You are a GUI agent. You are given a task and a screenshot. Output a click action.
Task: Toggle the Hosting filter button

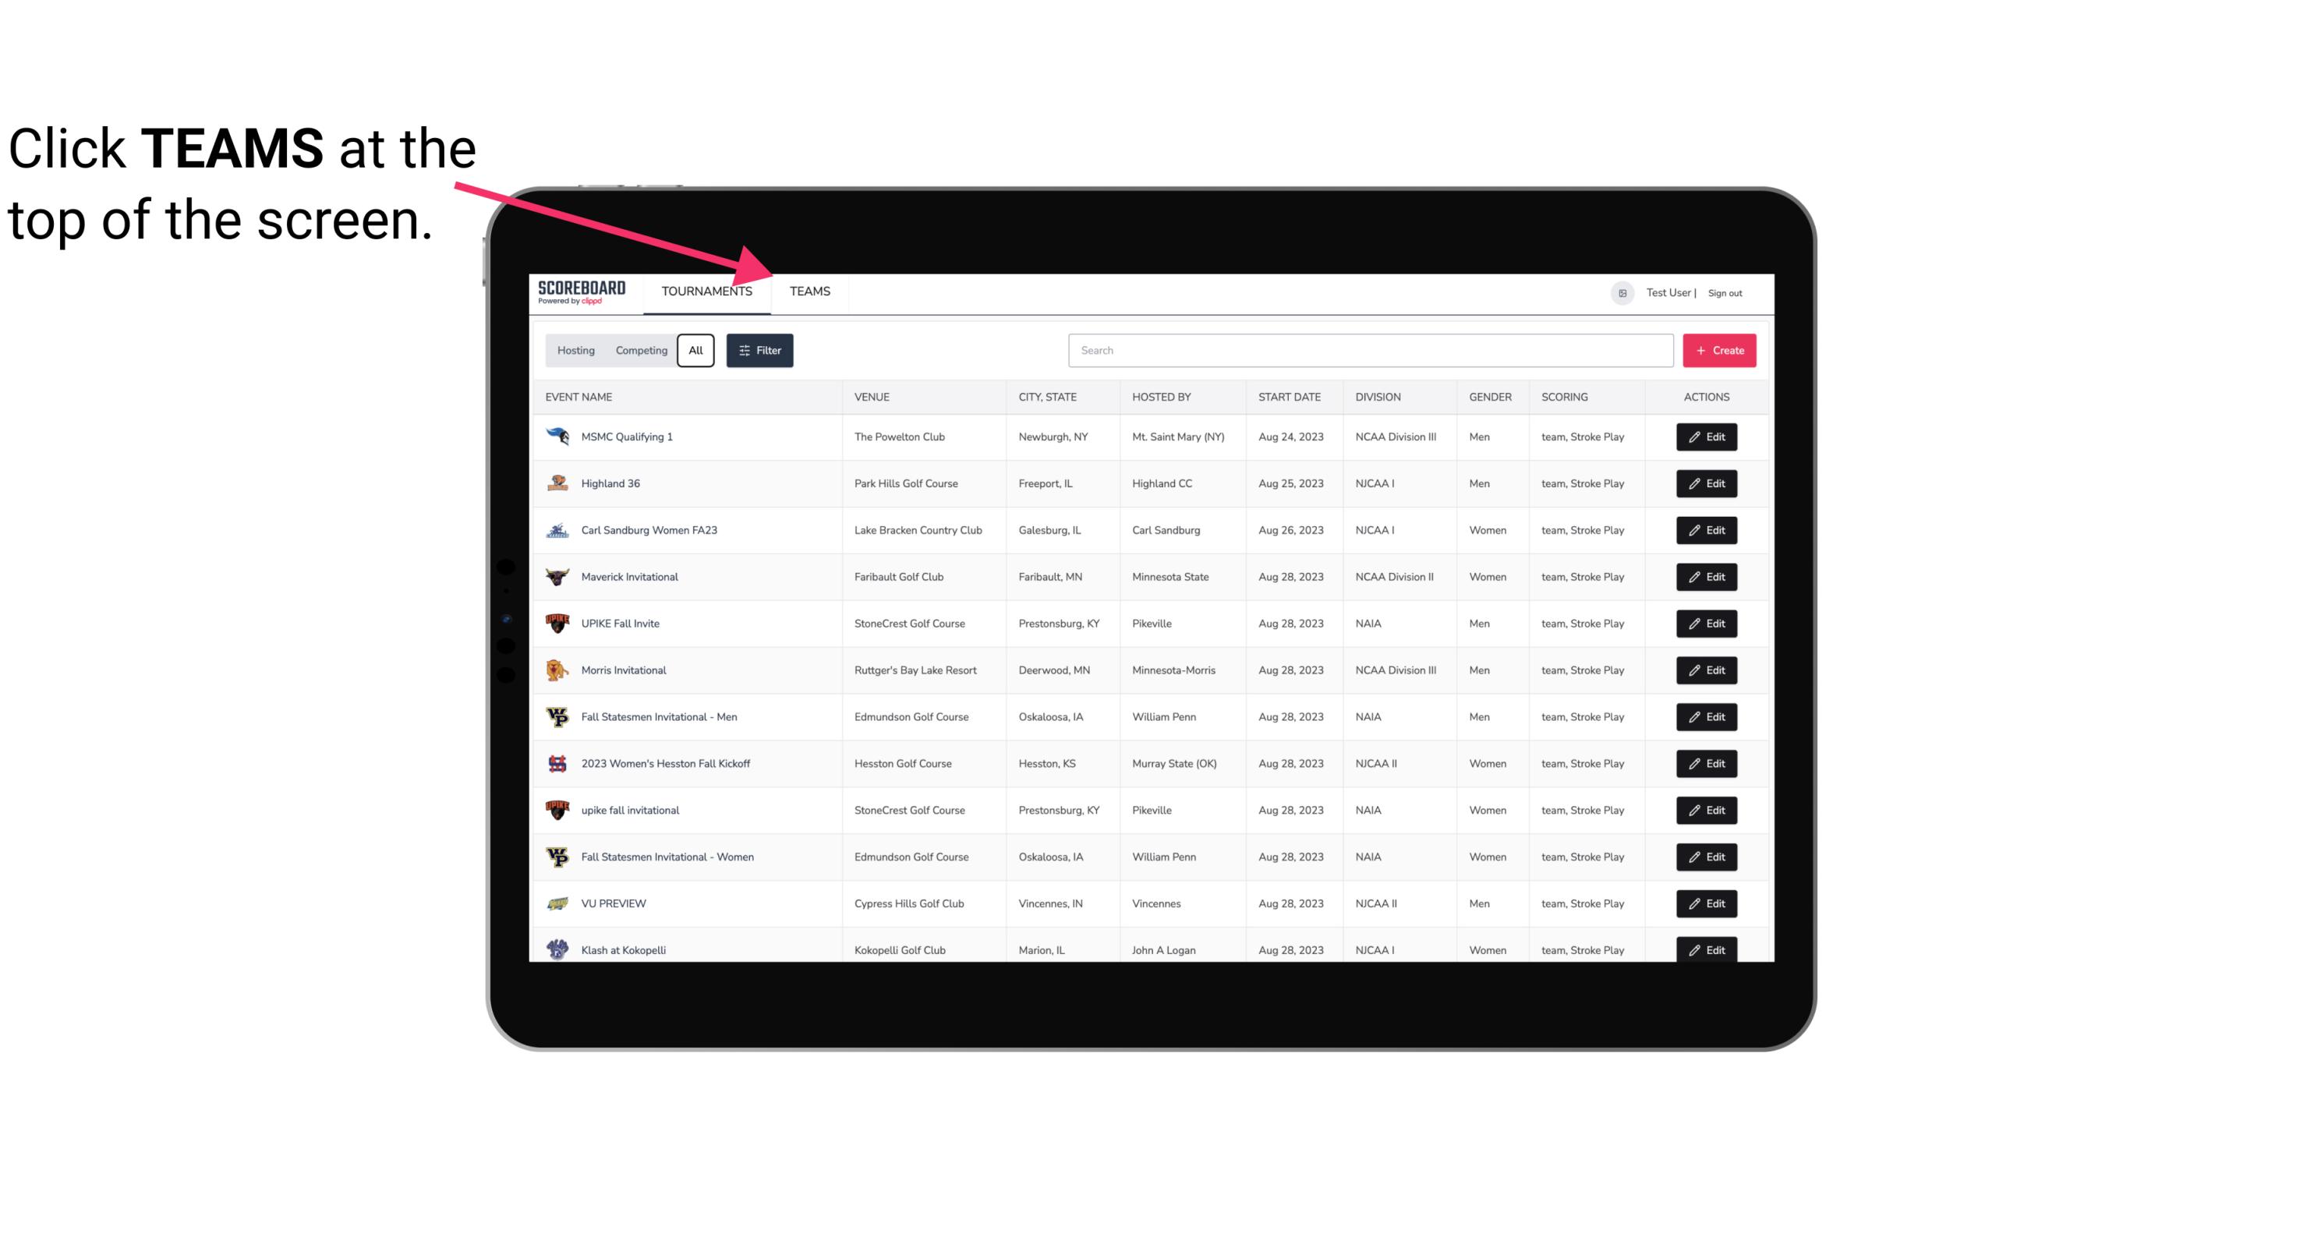pos(575,351)
